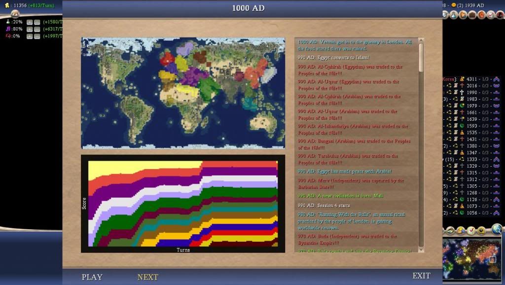Click the sun icon next to 1939 AD

[454, 5]
